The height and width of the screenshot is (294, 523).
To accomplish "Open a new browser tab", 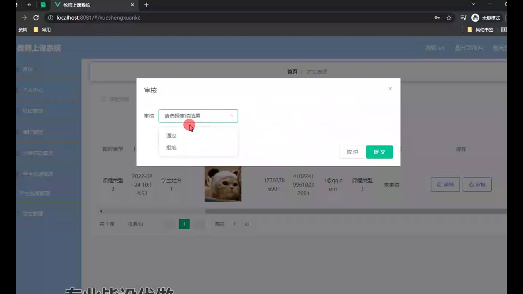I will point(146,5).
